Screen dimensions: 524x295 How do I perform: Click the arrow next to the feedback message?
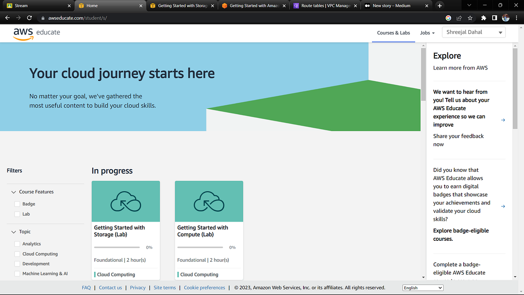tap(503, 119)
